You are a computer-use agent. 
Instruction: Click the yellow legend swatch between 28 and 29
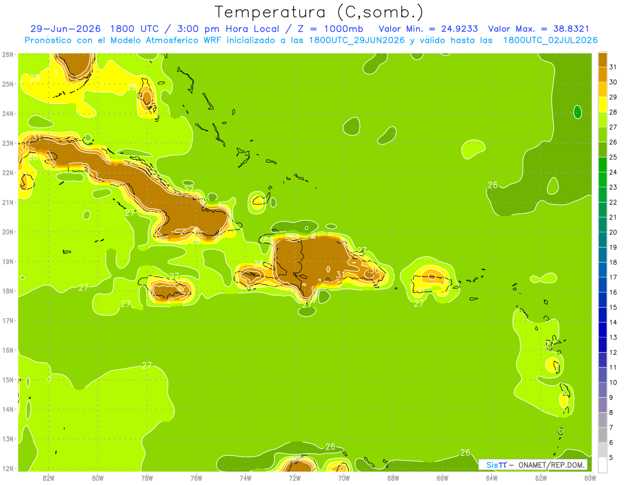pos(602,105)
